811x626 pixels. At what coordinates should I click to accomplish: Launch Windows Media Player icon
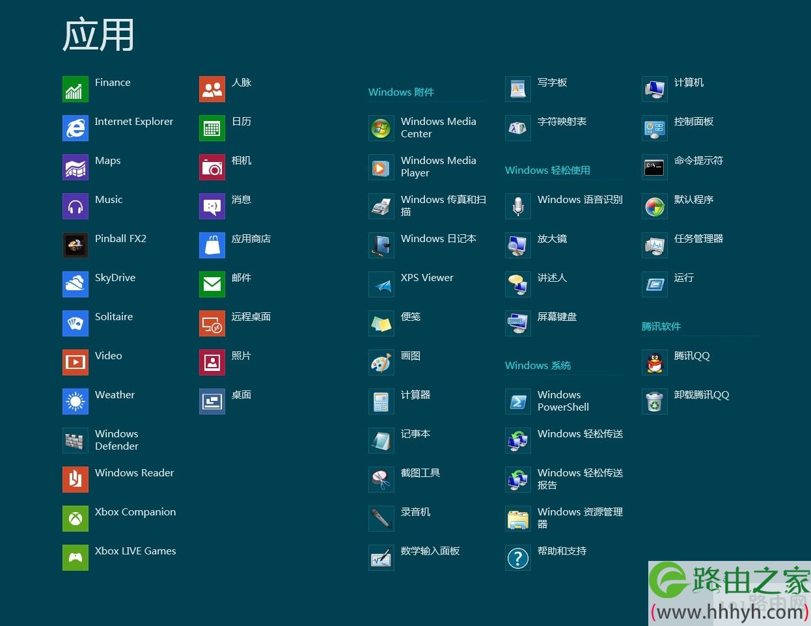tap(381, 167)
